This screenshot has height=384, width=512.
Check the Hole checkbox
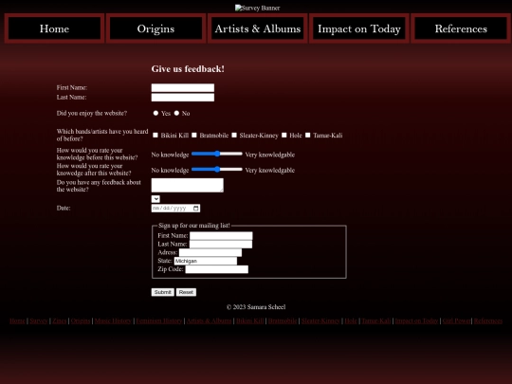coord(284,136)
